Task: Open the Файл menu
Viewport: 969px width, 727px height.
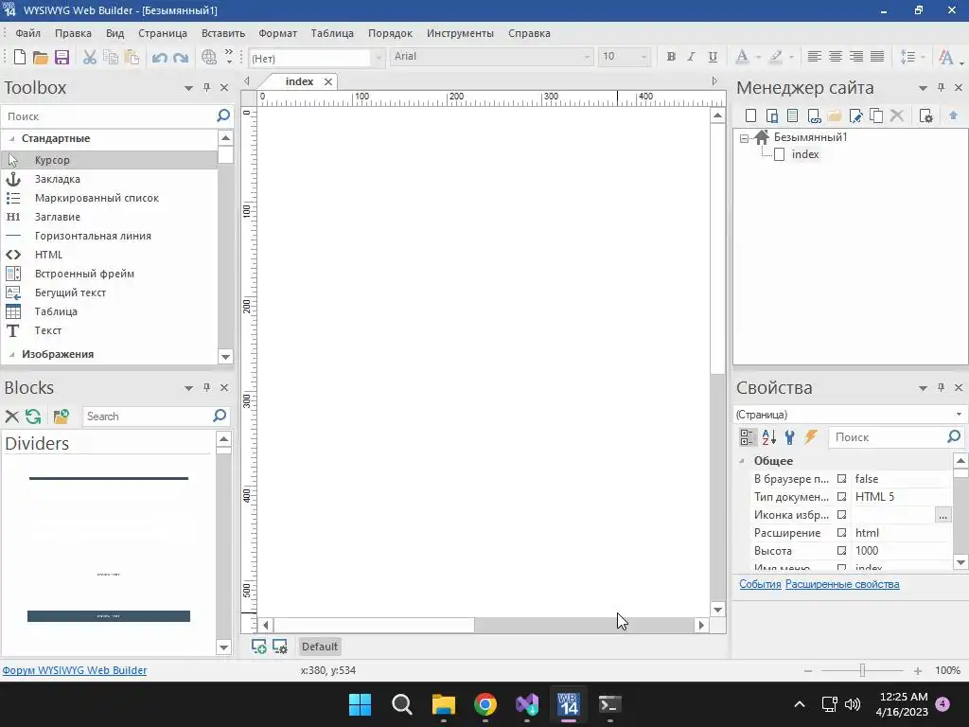Action: pyautogui.click(x=27, y=33)
